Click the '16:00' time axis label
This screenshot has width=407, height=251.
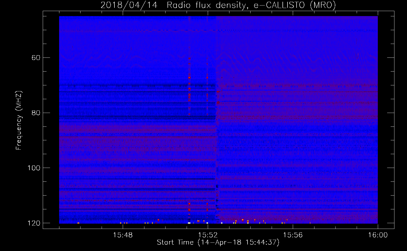(378, 235)
